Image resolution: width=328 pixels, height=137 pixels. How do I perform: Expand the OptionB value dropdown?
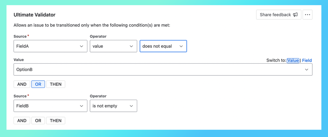pos(158,69)
